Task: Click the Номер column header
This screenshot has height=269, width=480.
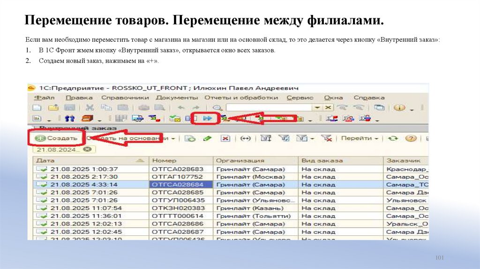Action: (x=181, y=160)
